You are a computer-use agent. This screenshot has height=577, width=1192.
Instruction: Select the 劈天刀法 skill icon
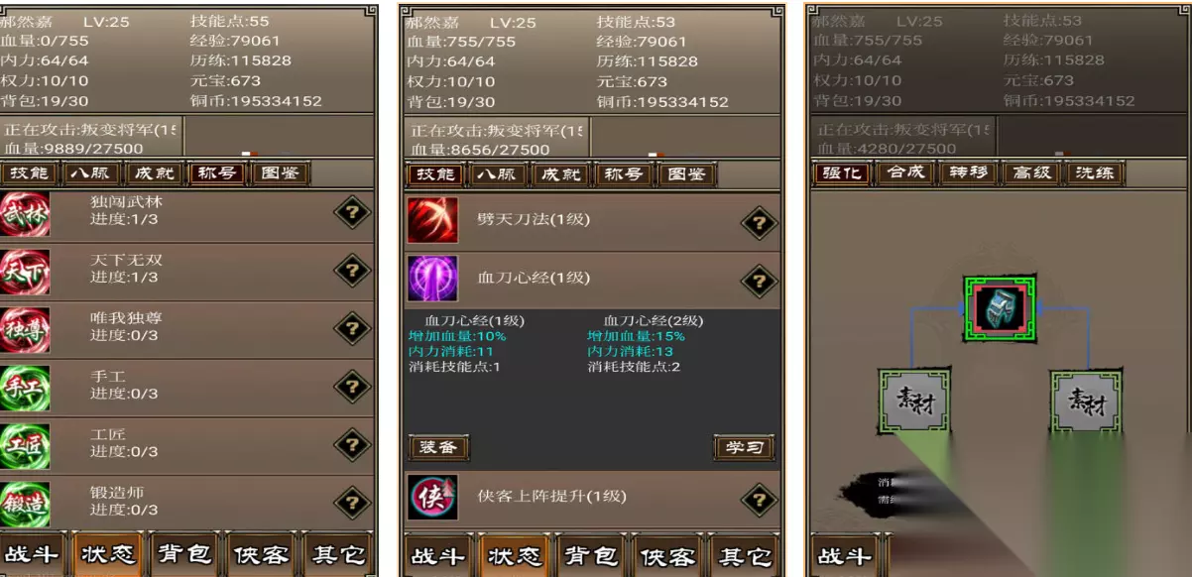(432, 220)
